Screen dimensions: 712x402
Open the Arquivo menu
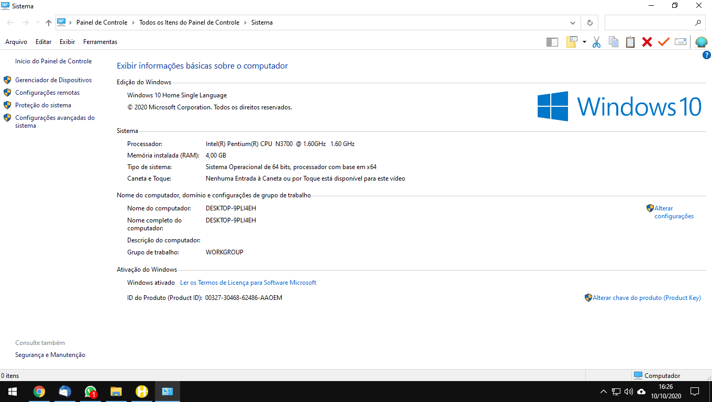pyautogui.click(x=16, y=42)
